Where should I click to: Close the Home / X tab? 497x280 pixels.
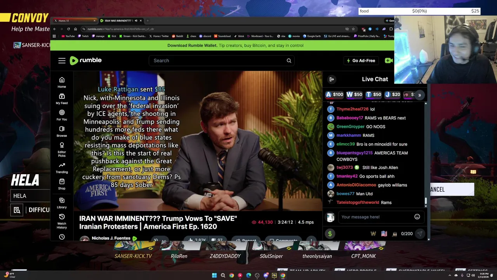94,21
